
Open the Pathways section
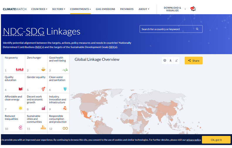click(127, 9)
